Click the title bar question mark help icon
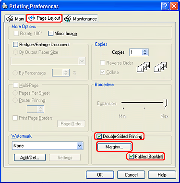Screen dimensions: 180x183 [165, 6]
